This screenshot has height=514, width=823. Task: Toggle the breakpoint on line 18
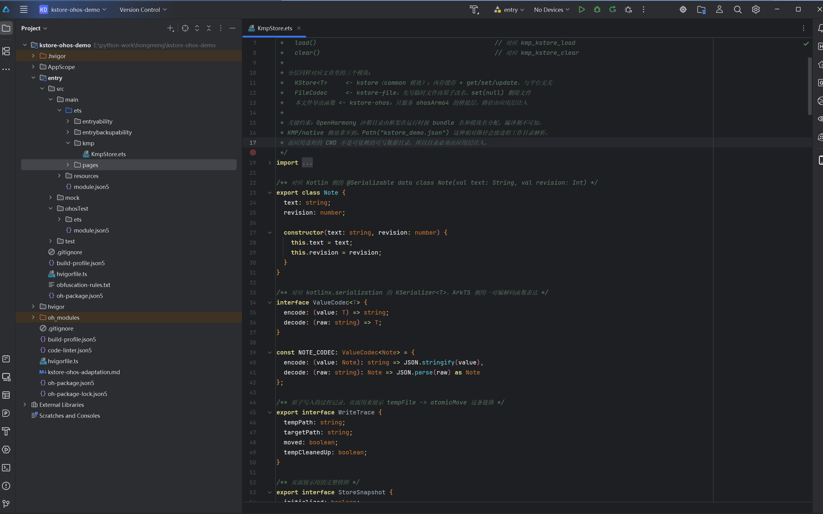(x=253, y=153)
